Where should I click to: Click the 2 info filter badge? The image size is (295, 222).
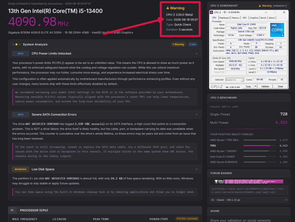click(193, 45)
